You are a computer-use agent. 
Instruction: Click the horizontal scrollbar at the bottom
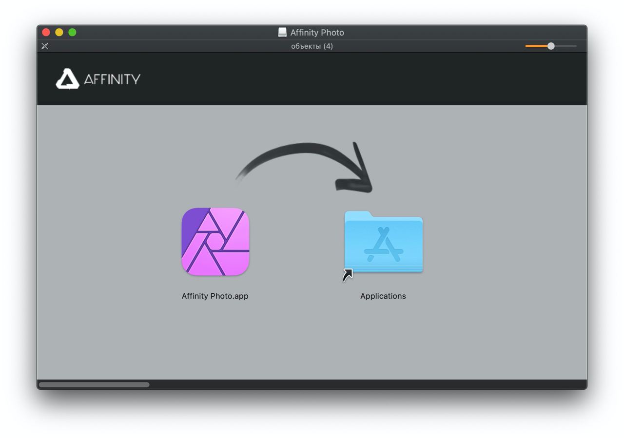point(94,384)
